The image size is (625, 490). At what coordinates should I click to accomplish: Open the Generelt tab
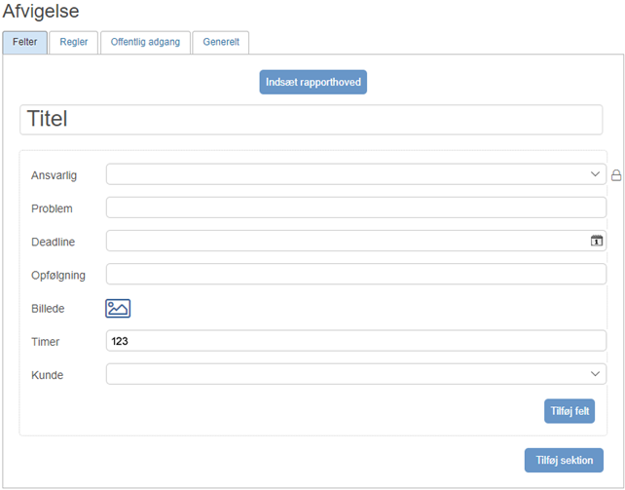pos(221,42)
